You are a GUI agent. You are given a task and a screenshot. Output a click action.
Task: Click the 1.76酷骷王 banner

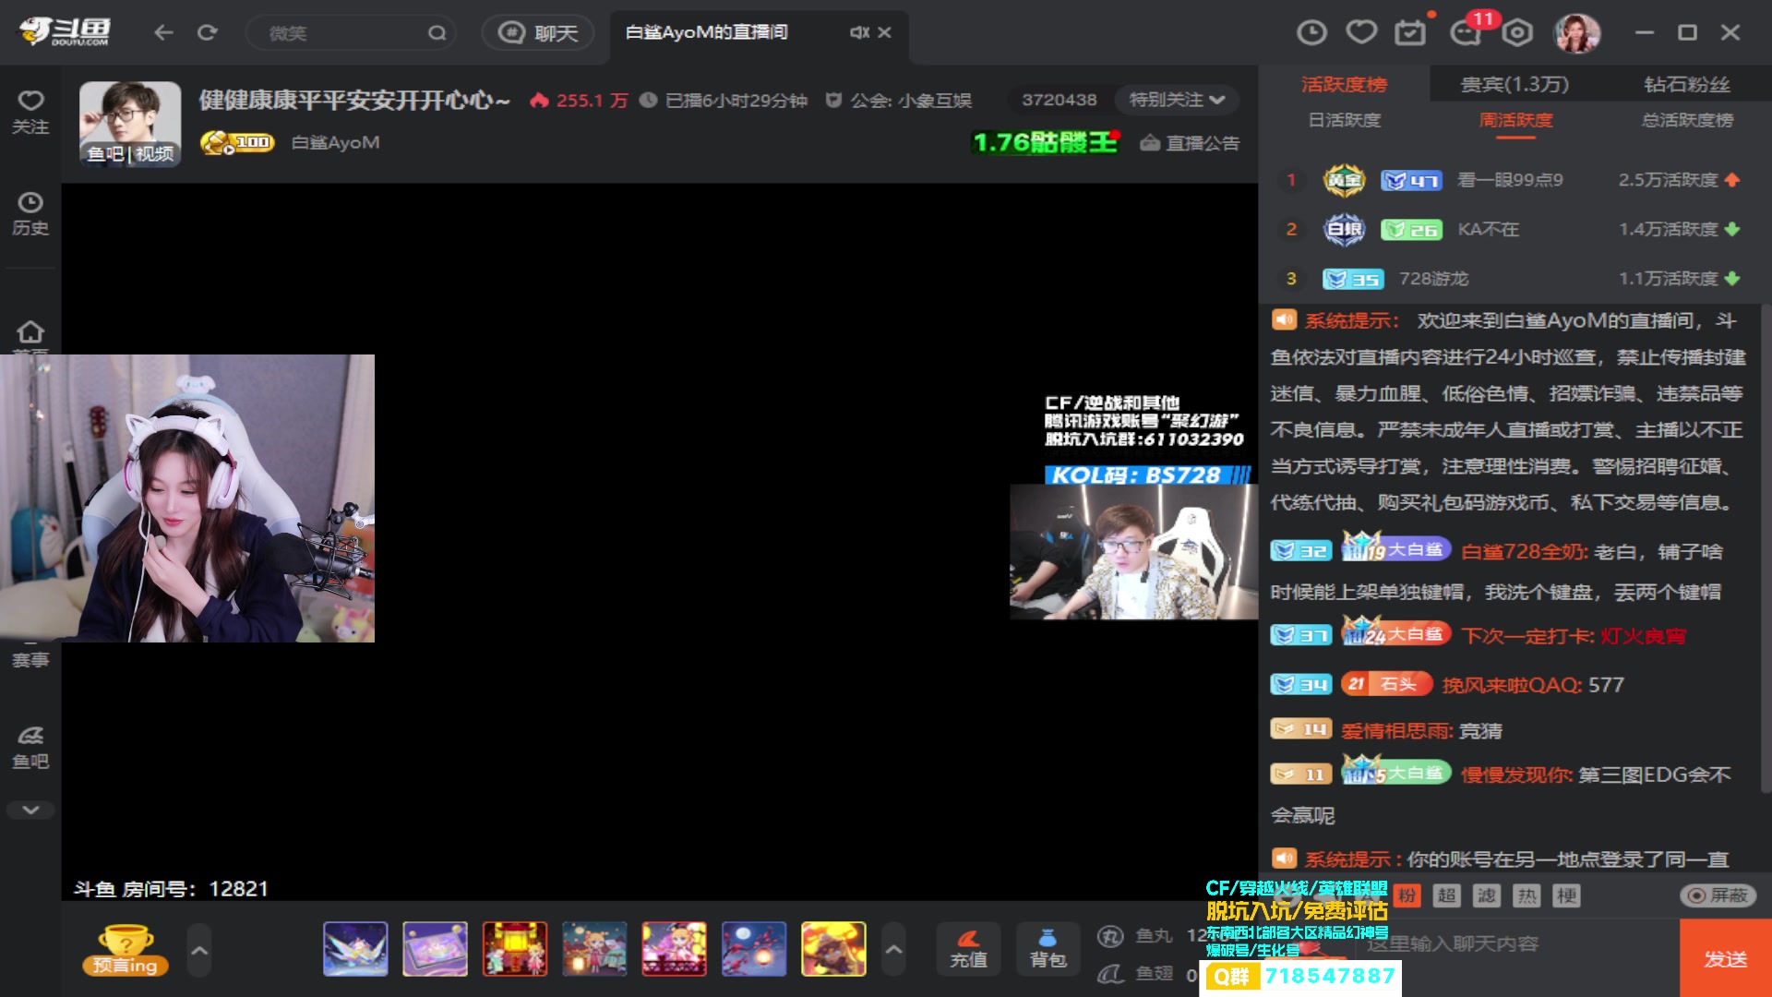click(1046, 142)
